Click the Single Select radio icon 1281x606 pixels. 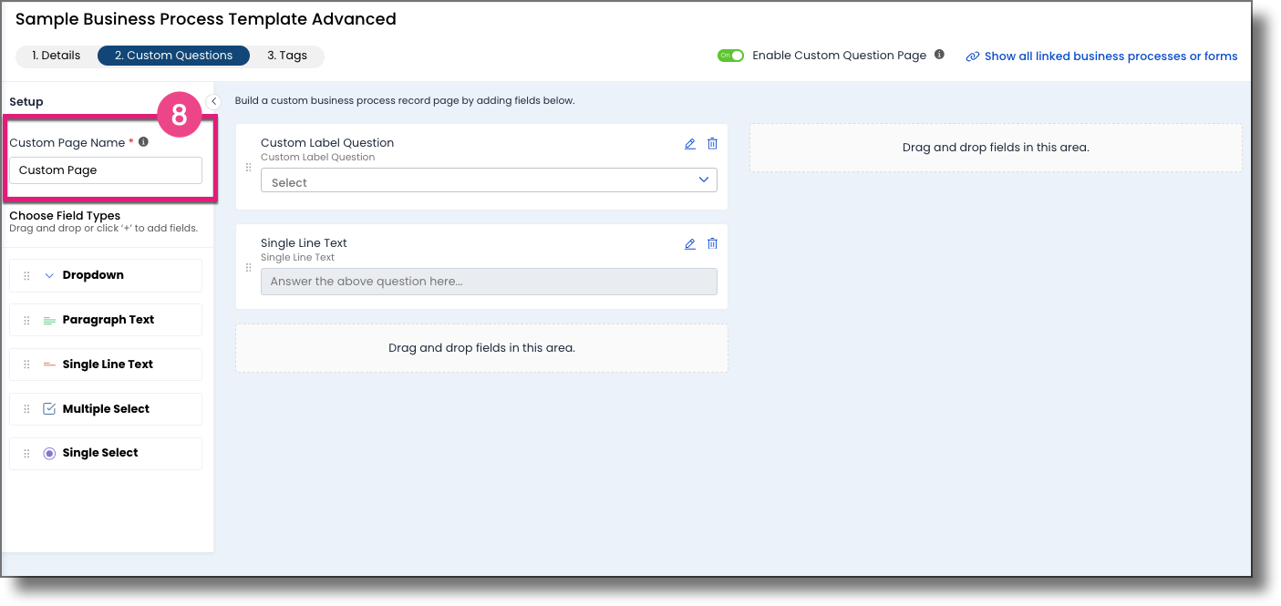pyautogui.click(x=49, y=454)
